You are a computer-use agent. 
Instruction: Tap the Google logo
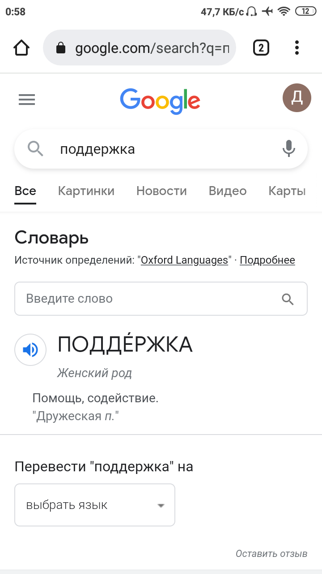160,101
